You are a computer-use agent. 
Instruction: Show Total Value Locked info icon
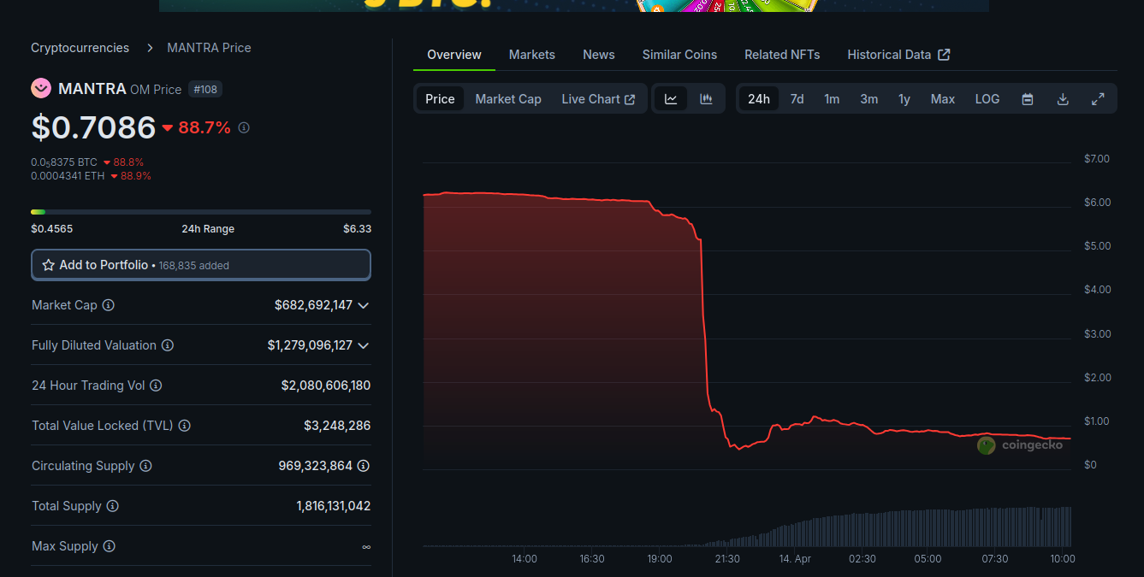(185, 426)
